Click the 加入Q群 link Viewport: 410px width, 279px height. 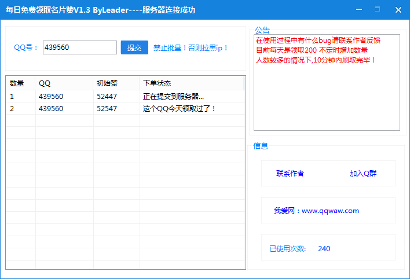[x=363, y=173]
